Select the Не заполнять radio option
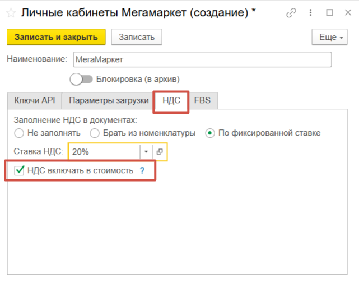 click(19, 133)
